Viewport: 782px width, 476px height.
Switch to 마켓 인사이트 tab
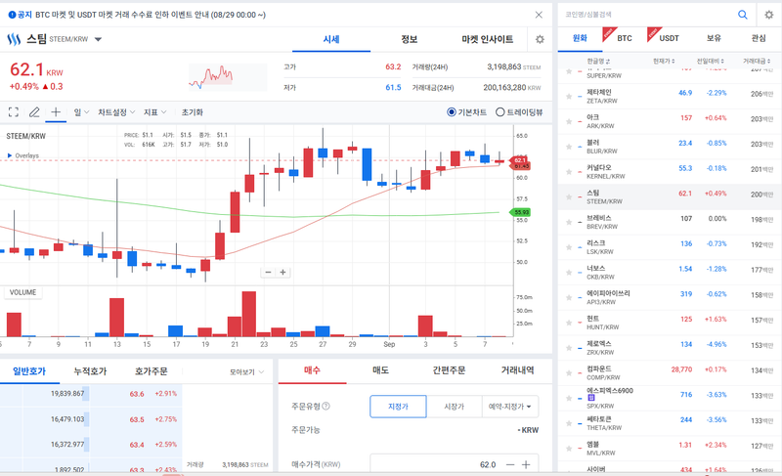487,39
